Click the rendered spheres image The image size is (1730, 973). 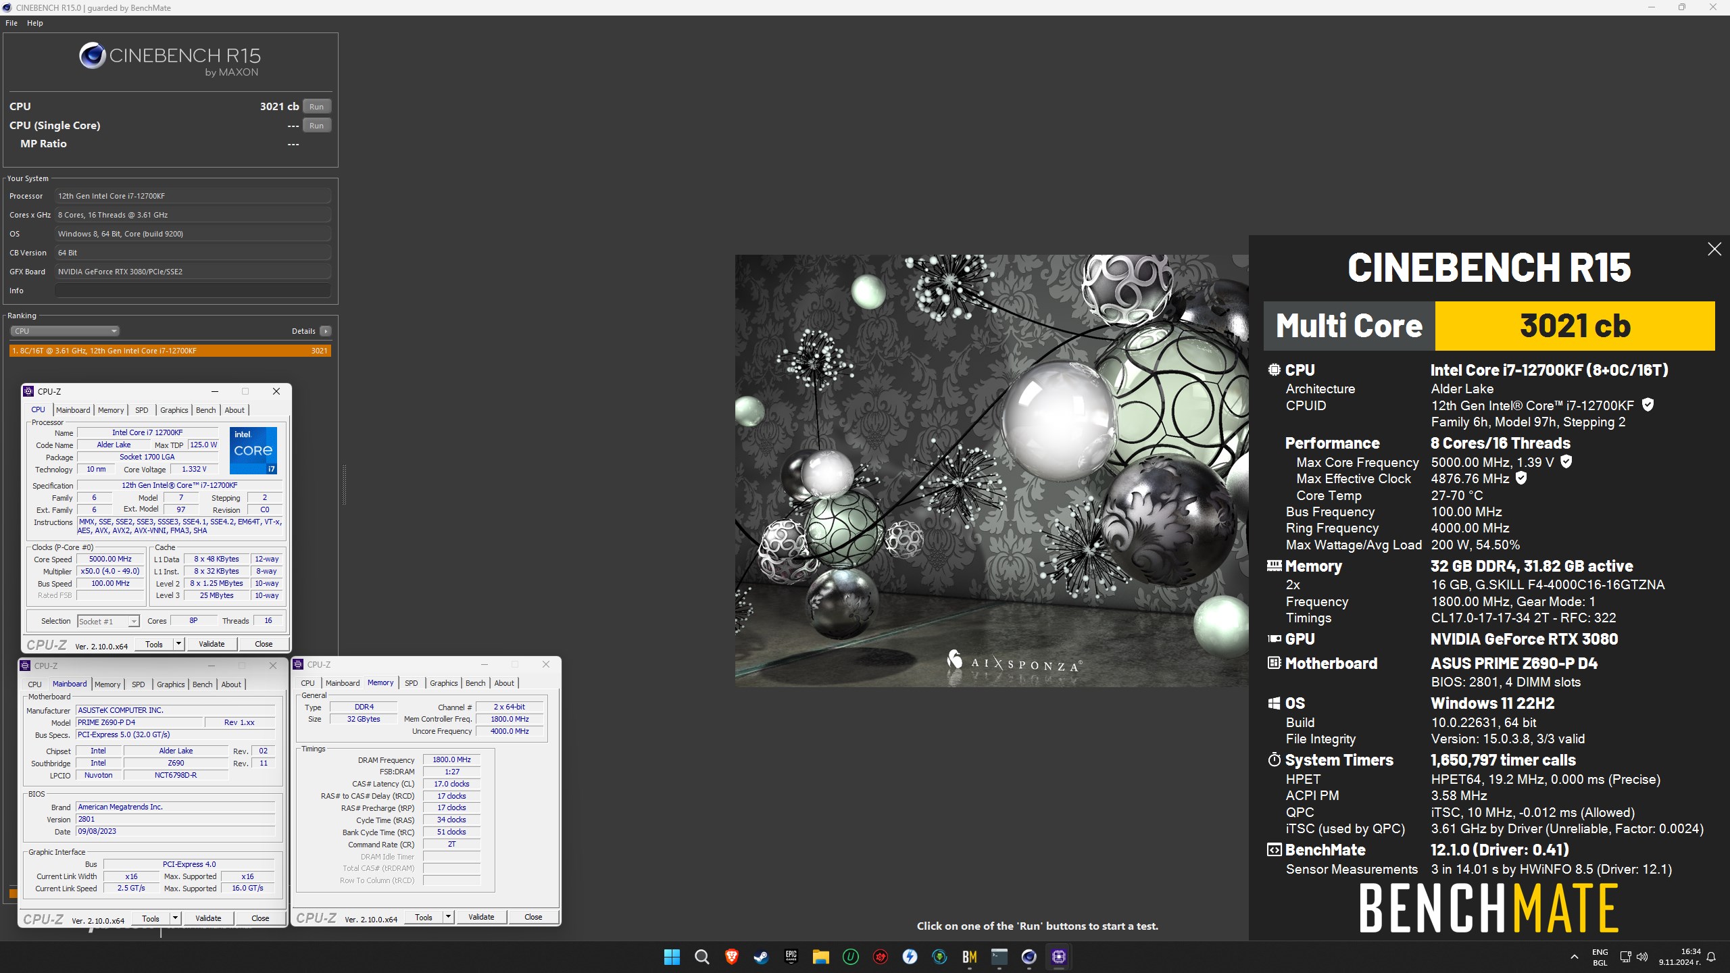click(991, 470)
